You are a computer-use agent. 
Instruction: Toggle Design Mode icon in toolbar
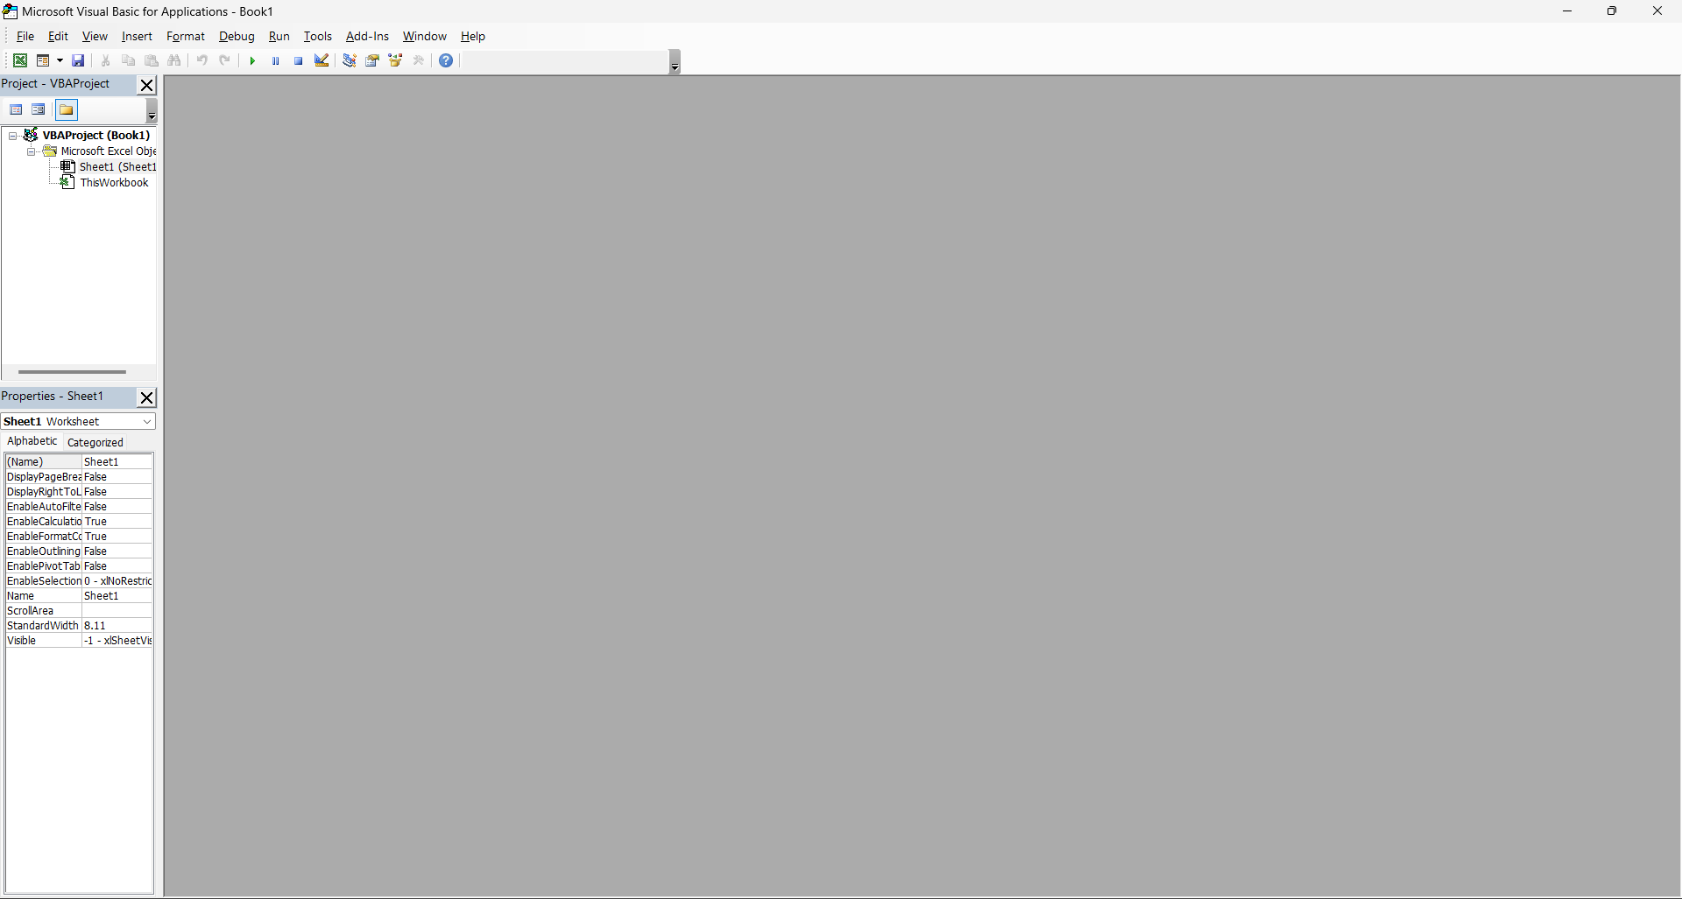tap(322, 60)
